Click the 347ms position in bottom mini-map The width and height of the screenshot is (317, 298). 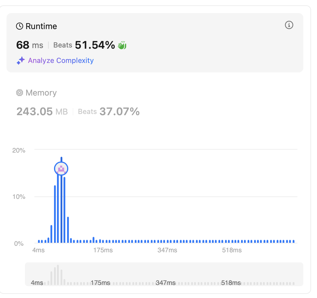click(166, 283)
